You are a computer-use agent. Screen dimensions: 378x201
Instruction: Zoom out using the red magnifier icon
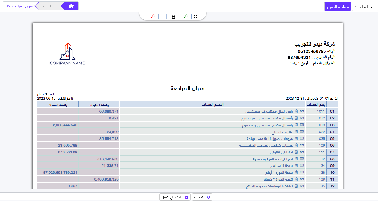(153, 16)
